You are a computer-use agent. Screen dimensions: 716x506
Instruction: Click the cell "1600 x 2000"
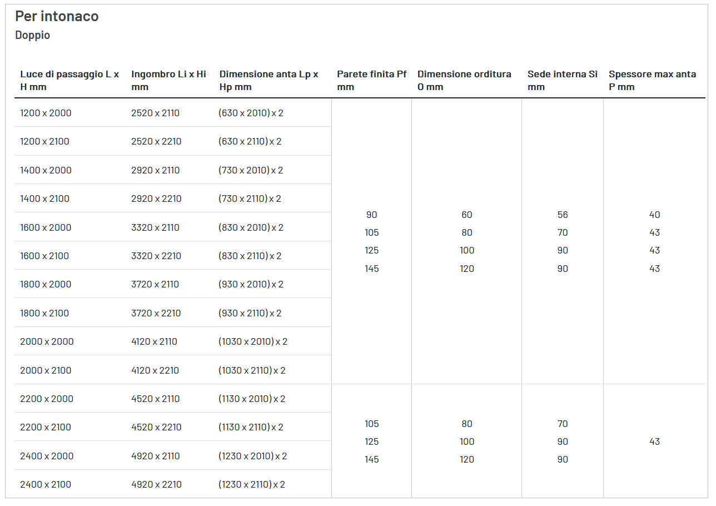(x=46, y=227)
